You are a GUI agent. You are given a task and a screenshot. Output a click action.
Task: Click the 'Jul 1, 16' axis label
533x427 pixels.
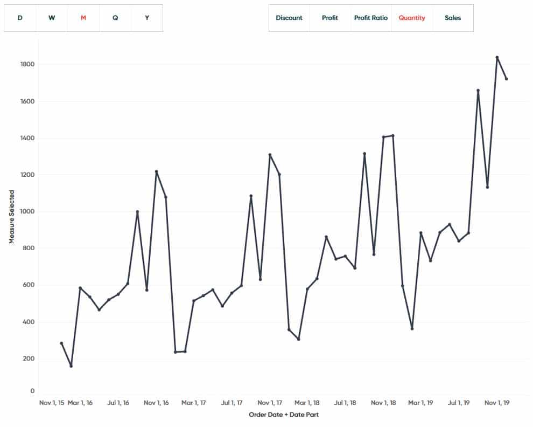coord(118,403)
